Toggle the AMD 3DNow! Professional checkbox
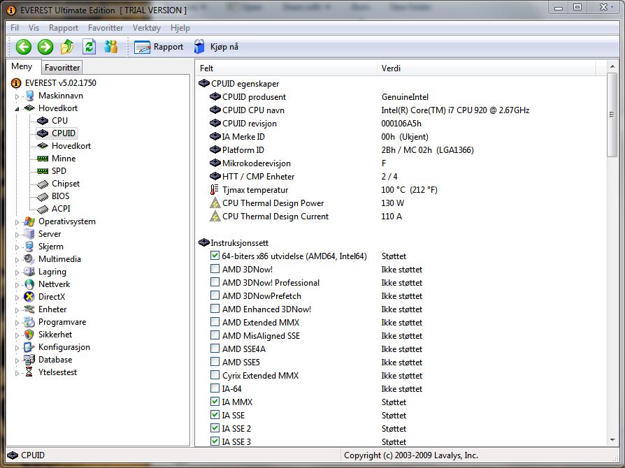Screen dimensions: 625x468 click(x=215, y=282)
